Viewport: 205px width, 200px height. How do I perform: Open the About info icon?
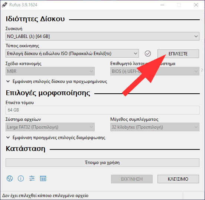21,178
